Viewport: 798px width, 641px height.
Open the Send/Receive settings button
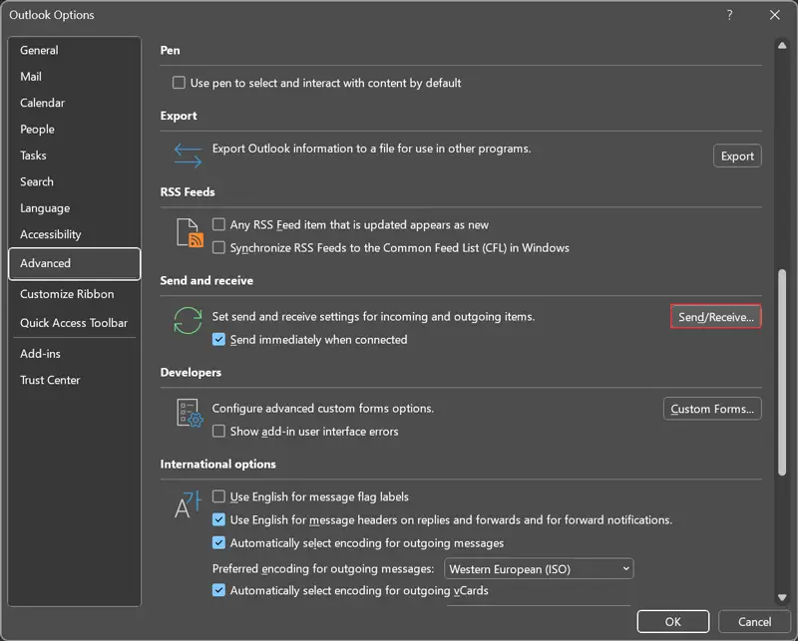pos(715,317)
